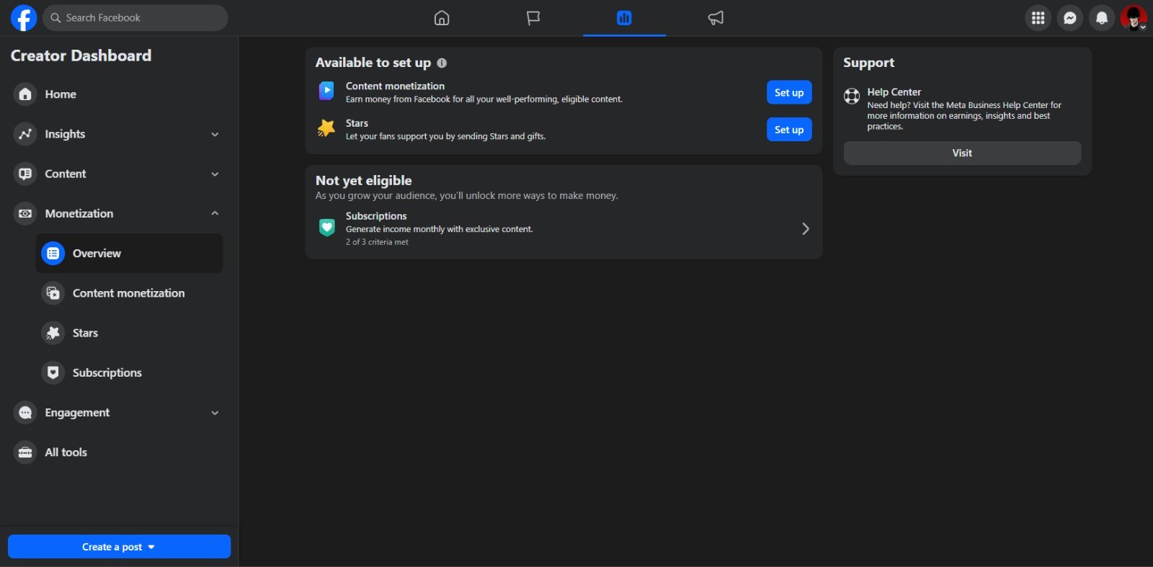Click the Content sidebar icon
1153x567 pixels.
(x=25, y=174)
